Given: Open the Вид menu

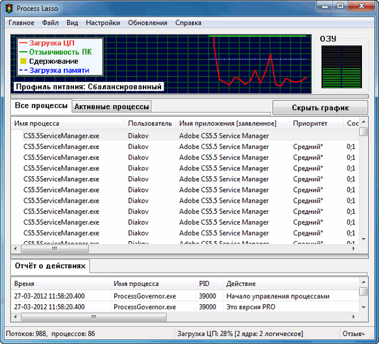Looking at the screenshot, I should [x=72, y=23].
